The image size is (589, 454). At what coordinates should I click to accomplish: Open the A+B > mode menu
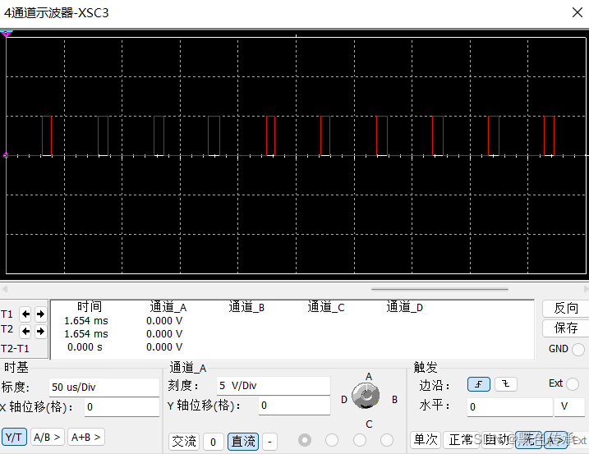[x=86, y=437]
